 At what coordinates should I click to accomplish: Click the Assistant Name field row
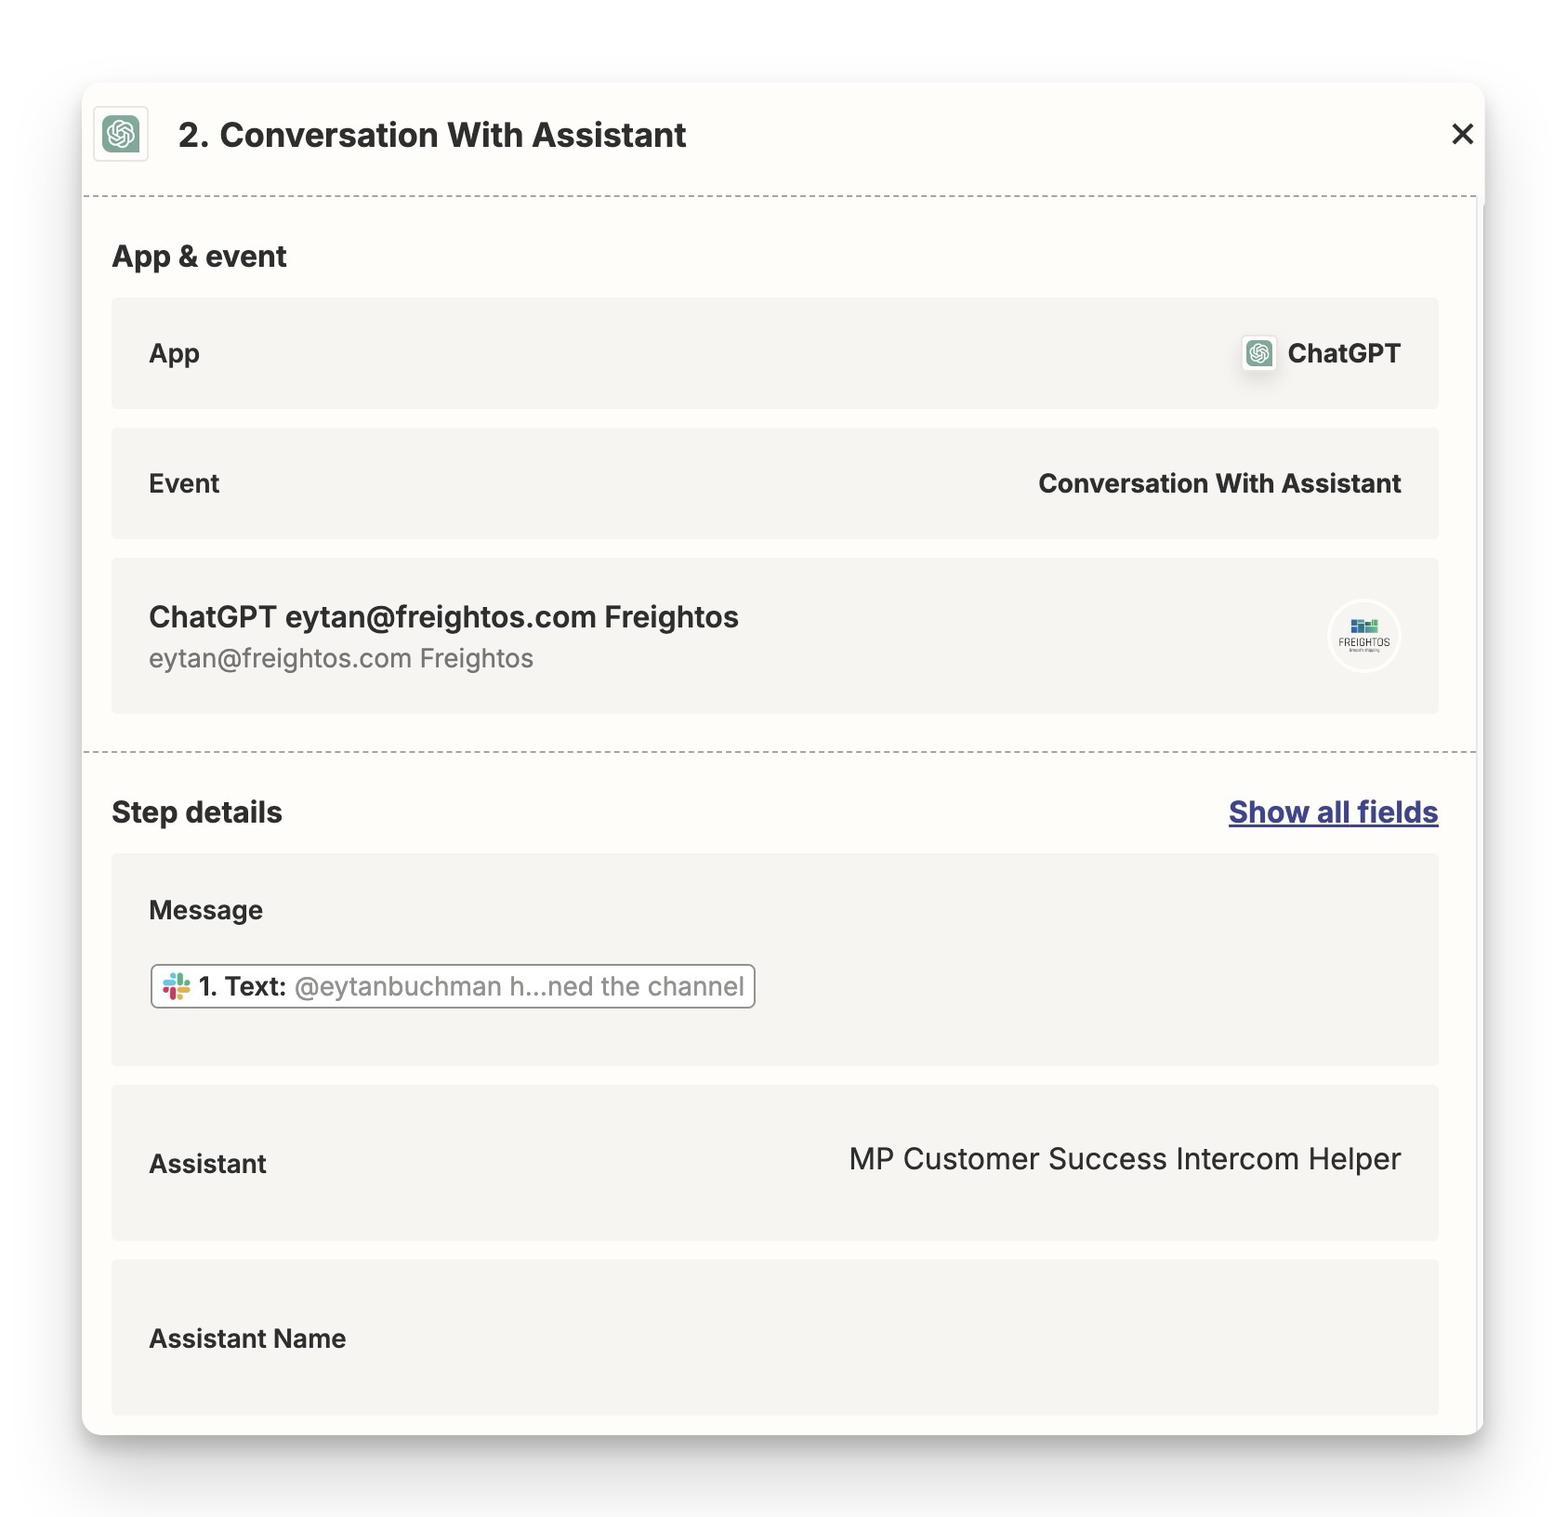(x=774, y=1338)
